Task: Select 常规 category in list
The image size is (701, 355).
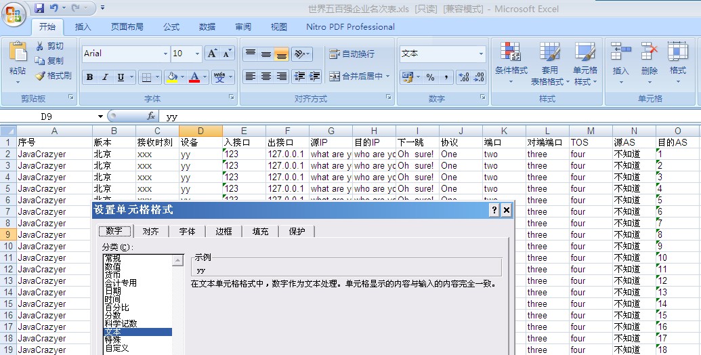Action: [112, 258]
